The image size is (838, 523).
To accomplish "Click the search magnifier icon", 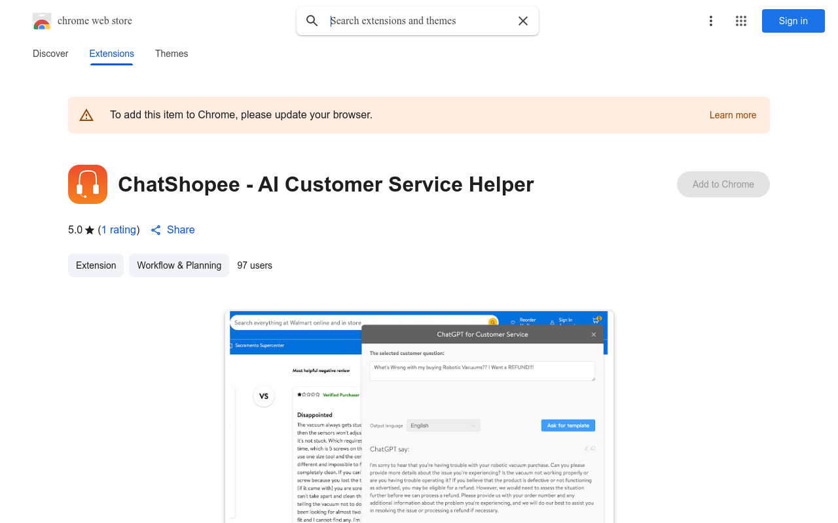I will click(312, 21).
